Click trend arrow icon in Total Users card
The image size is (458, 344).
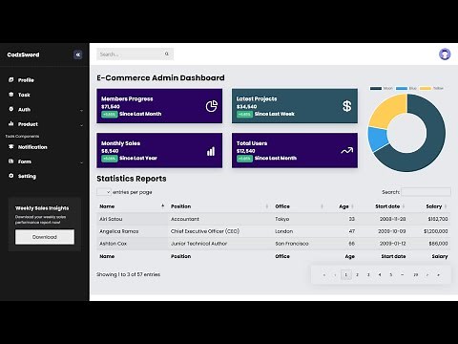[x=346, y=150]
